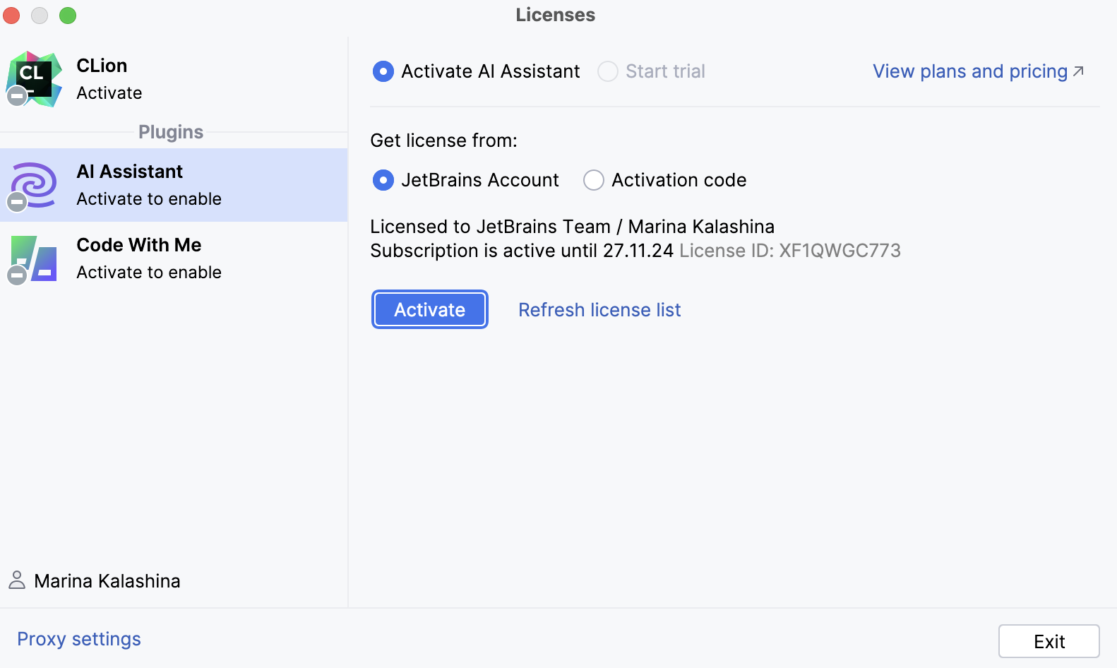Image resolution: width=1117 pixels, height=668 pixels.
Task: Select the Activate AI Assistant radio button
Action: tap(383, 71)
